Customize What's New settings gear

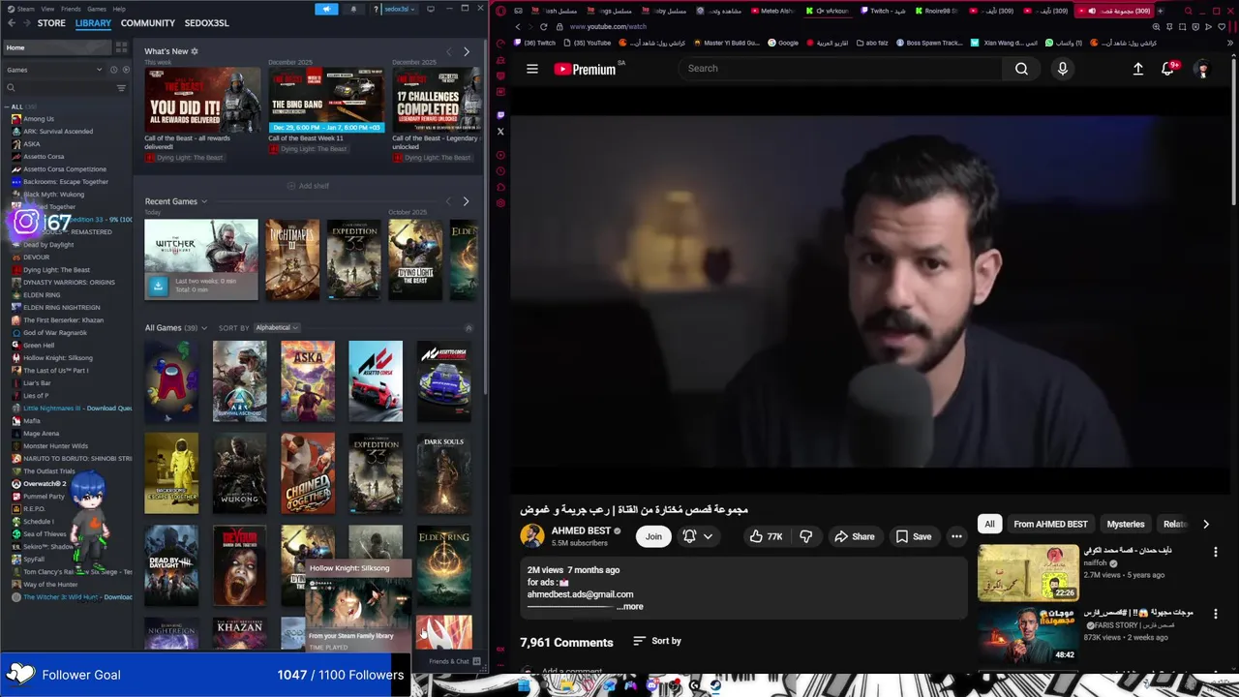coord(194,51)
